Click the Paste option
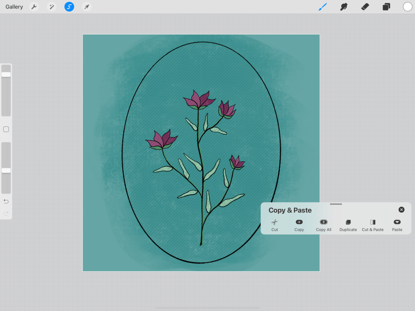Screen dimensions: 415x311 click(x=397, y=225)
